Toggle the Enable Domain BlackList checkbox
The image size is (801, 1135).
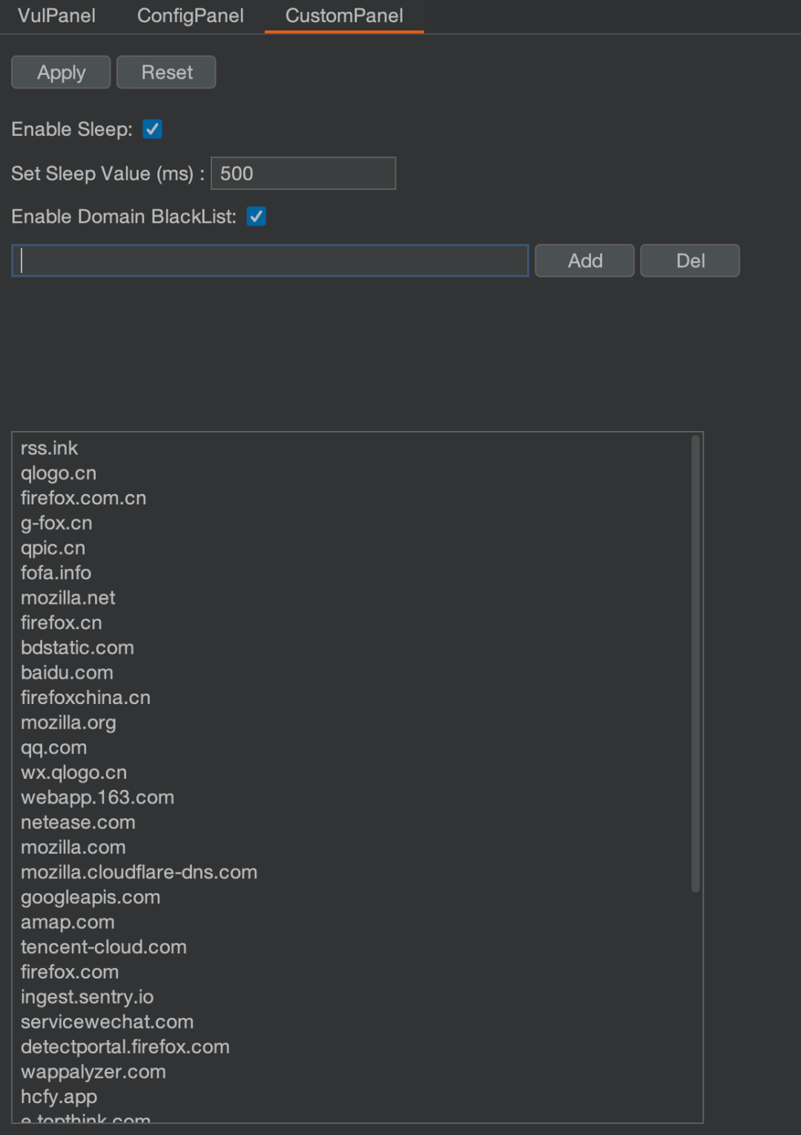point(256,217)
